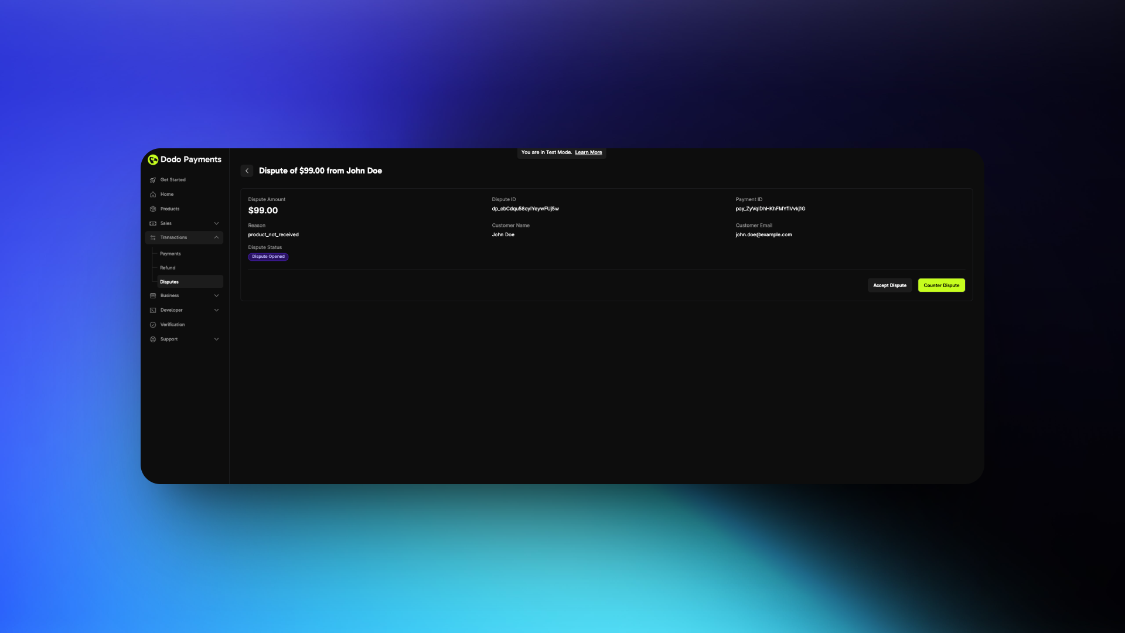
Task: Expand the Developer menu chevron
Action: tap(216, 310)
